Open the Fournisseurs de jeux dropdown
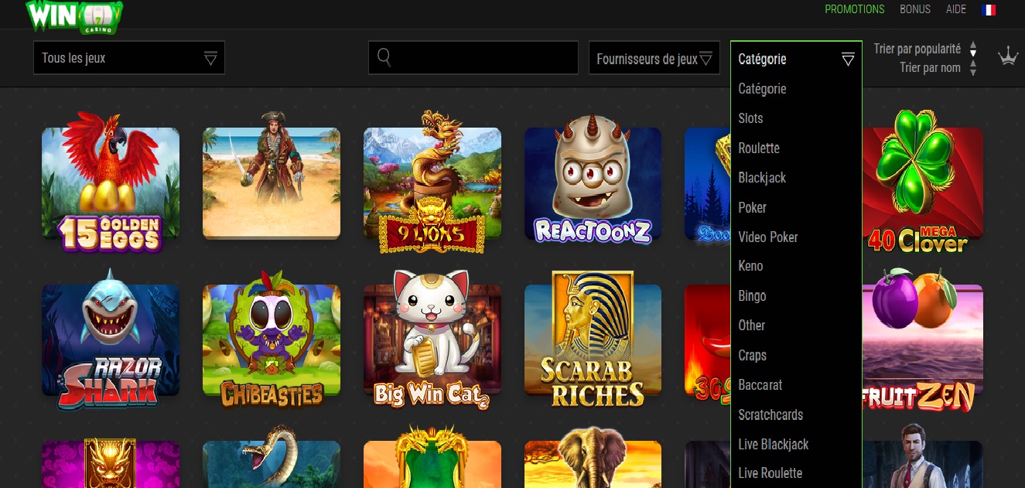 (654, 59)
